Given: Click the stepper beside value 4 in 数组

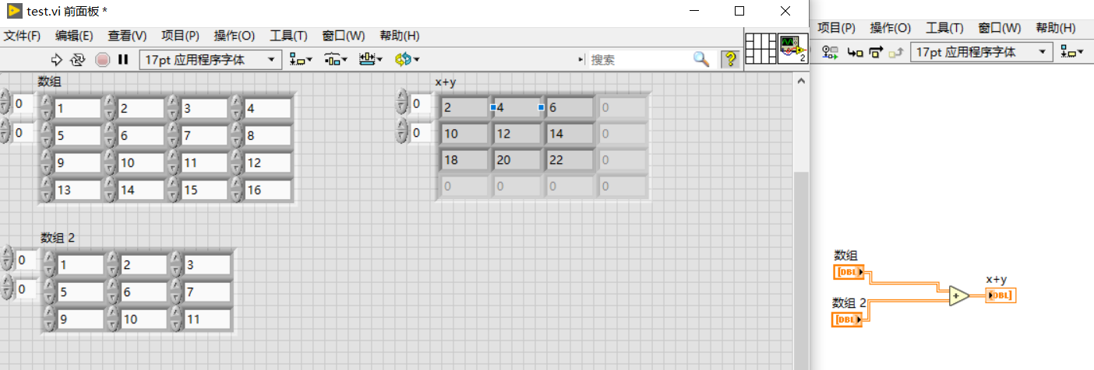Looking at the screenshot, I should pyautogui.click(x=235, y=108).
